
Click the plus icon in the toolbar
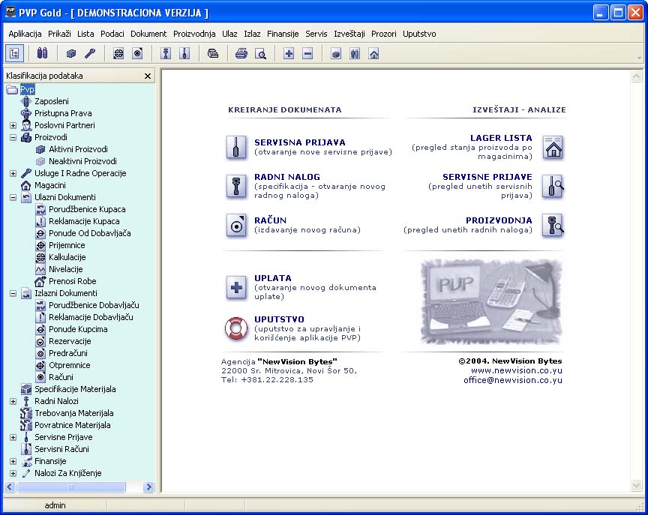pos(289,53)
